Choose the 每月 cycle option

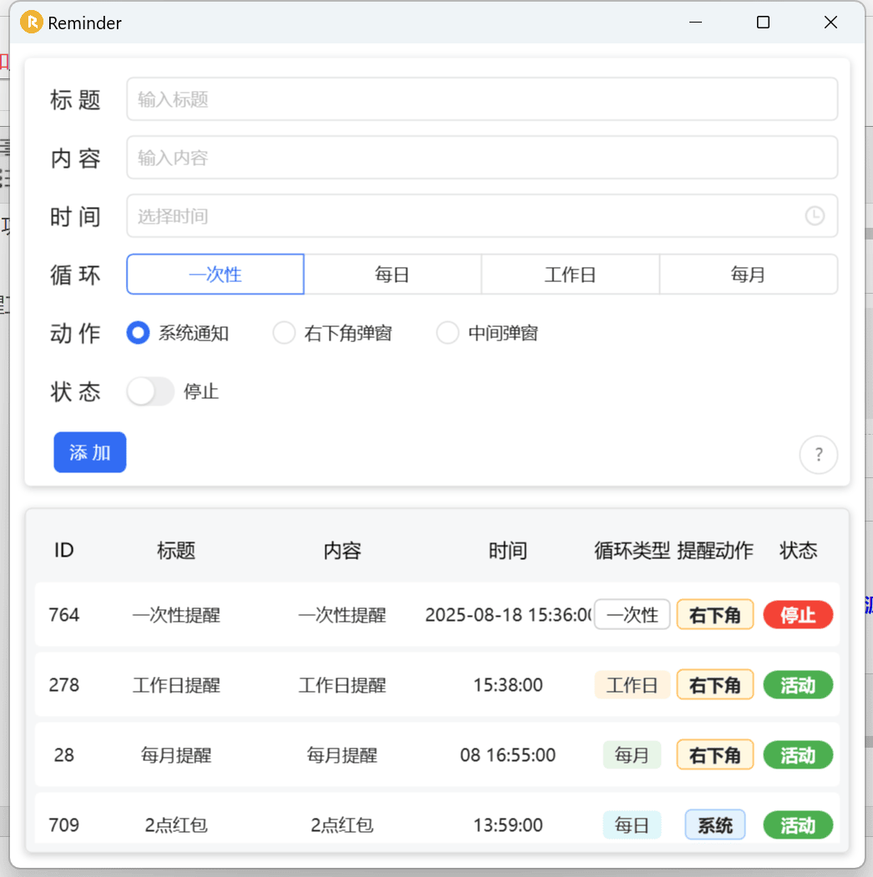click(x=748, y=275)
